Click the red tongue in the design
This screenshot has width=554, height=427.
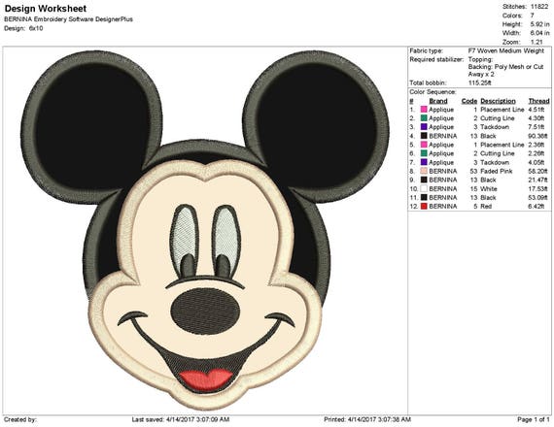pyautogui.click(x=206, y=379)
